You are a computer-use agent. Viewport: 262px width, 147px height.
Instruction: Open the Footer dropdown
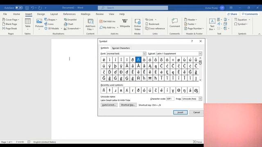click(190, 24)
